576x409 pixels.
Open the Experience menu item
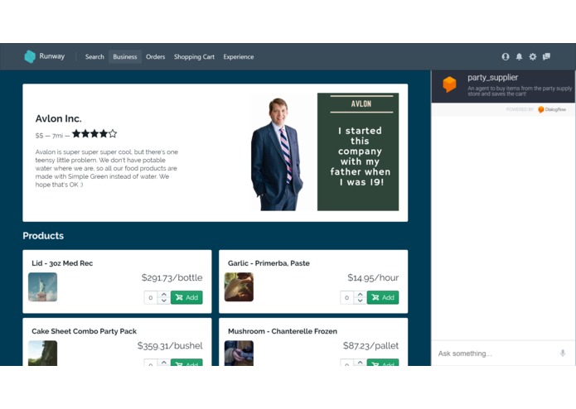239,57
